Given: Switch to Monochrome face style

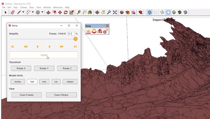Looking at the screenshot, I should click(186, 12).
